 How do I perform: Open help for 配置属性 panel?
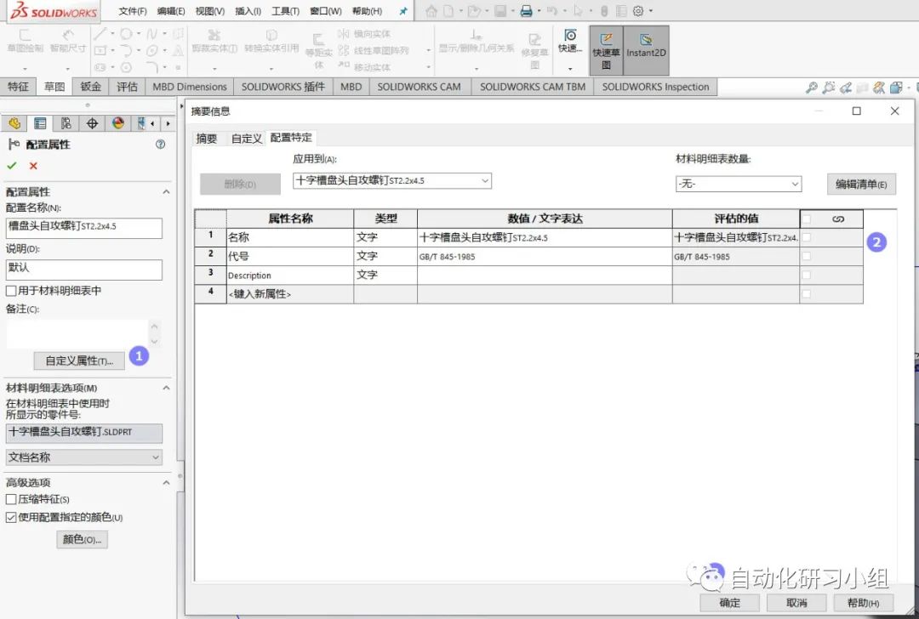pos(160,144)
